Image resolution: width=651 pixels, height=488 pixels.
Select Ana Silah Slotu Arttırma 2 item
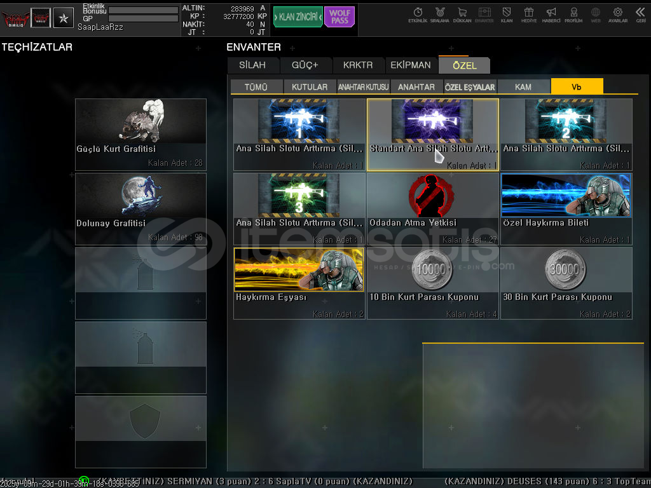tap(566, 135)
